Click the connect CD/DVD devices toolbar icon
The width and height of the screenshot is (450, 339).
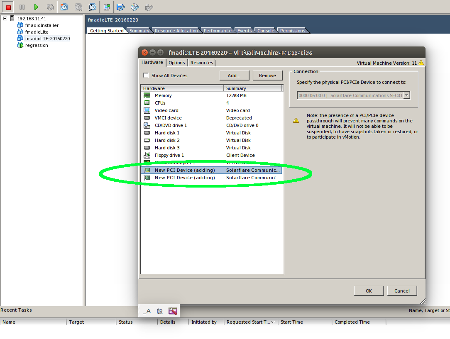(x=134, y=7)
